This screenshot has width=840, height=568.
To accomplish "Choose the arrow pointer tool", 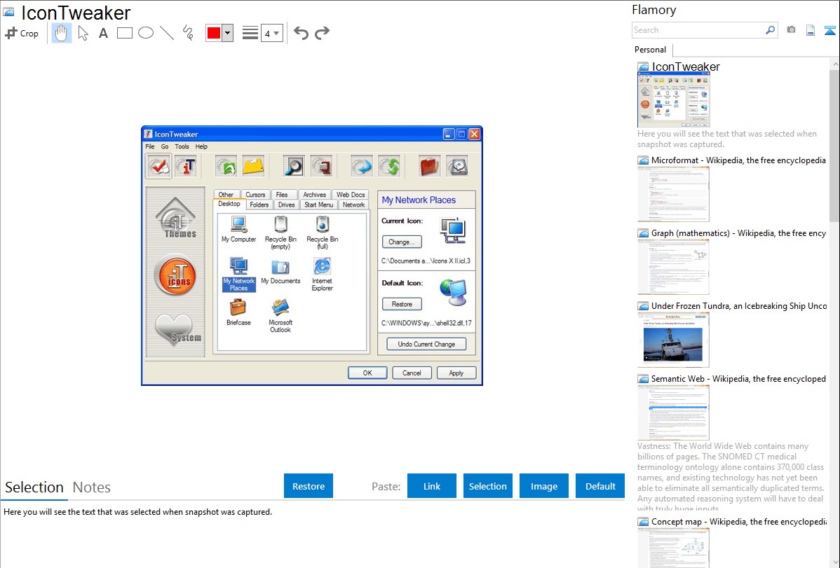I will click(83, 33).
